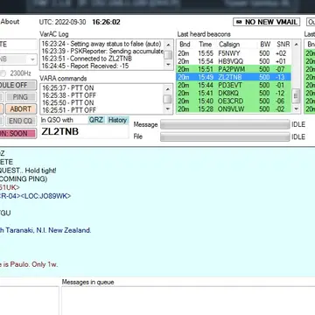Click the Message transfer progress bar
This screenshot has height=315, width=315.
click(x=225, y=124)
